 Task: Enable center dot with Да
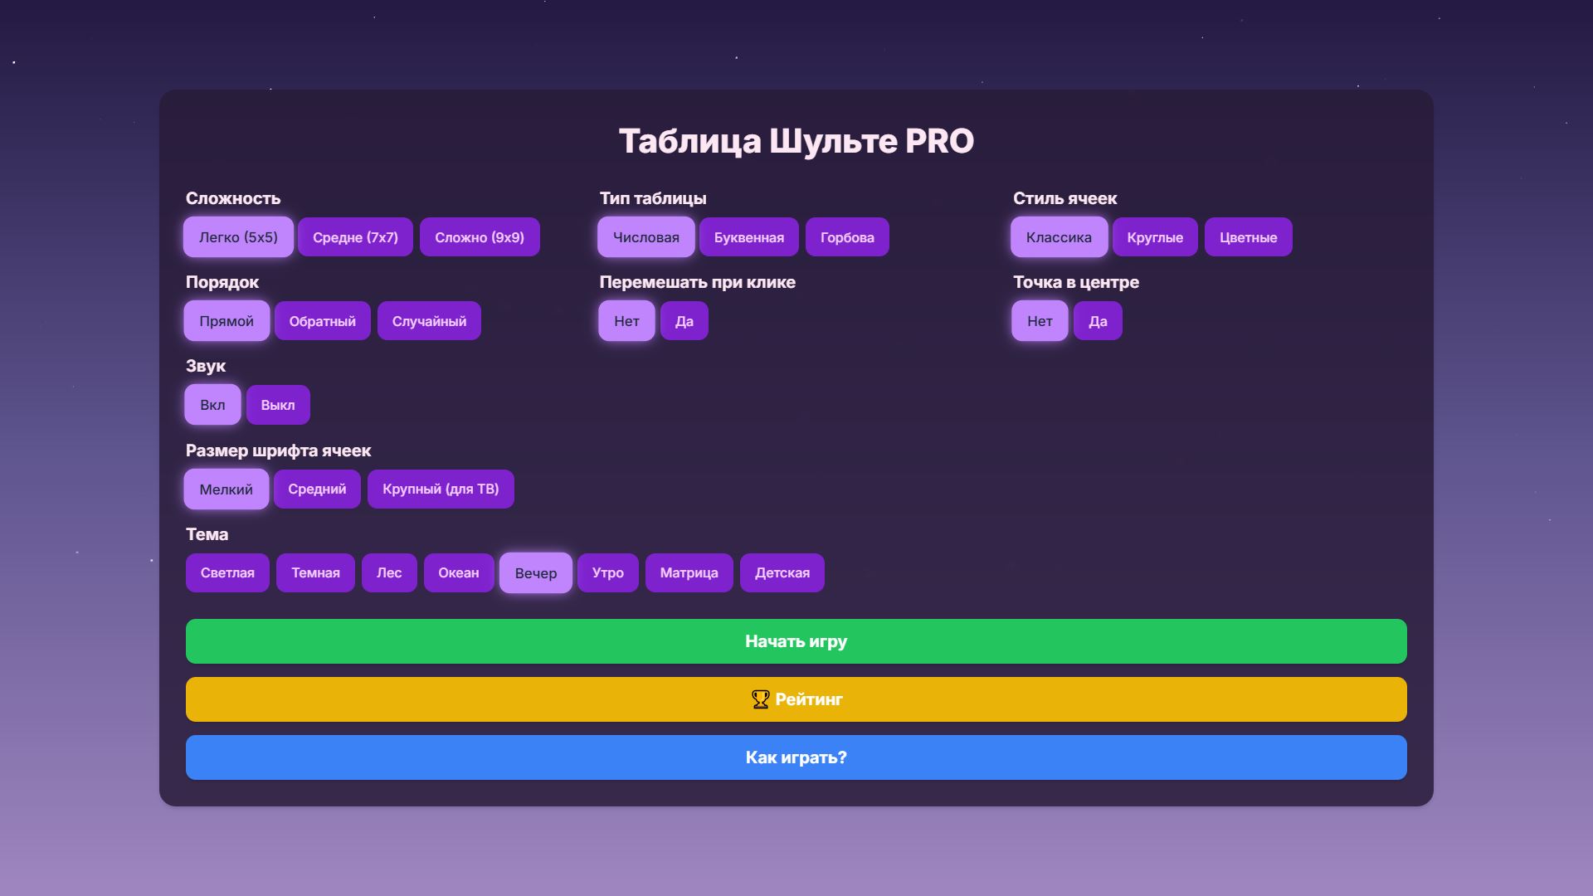[1097, 320]
